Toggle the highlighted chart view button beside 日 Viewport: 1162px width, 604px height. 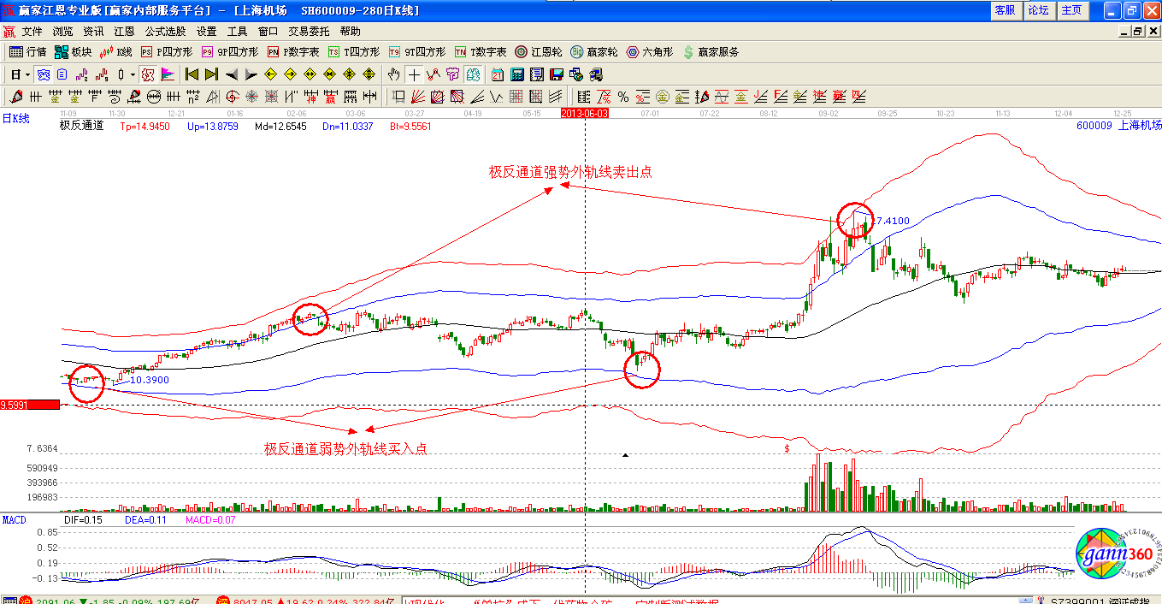(x=43, y=74)
